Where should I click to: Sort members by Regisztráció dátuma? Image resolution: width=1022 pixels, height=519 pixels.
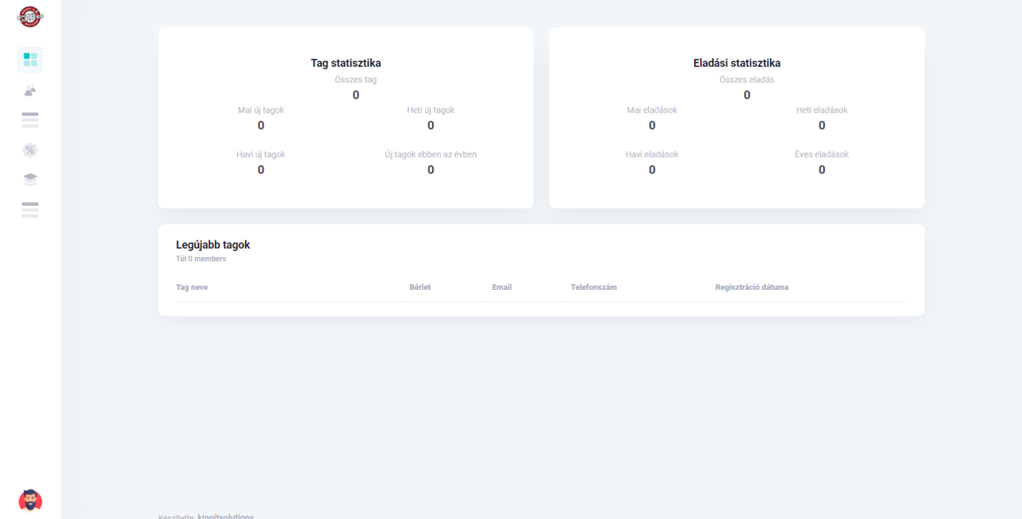click(x=751, y=287)
